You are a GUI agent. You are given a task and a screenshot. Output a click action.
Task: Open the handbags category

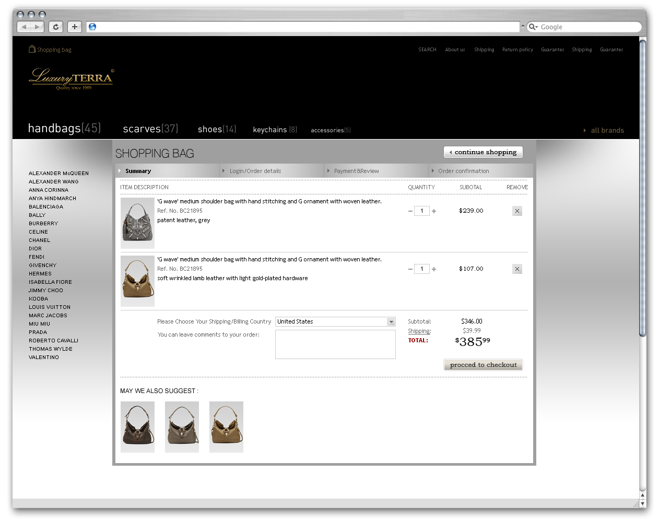[x=64, y=128]
